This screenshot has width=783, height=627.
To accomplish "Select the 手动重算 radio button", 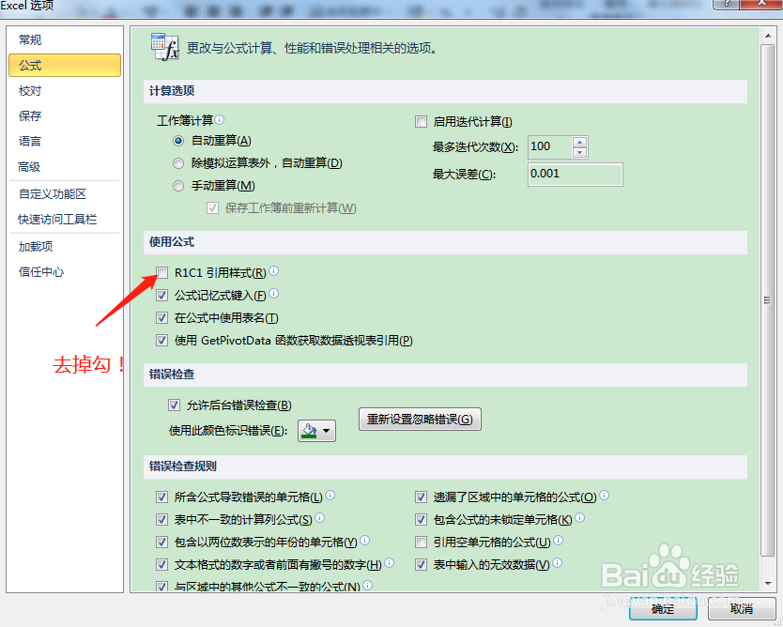I will coord(178,185).
